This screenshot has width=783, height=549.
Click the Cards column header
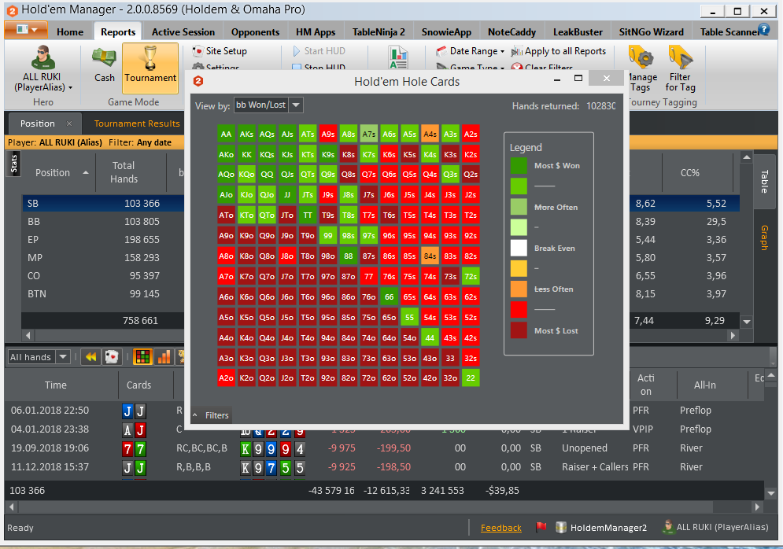pos(139,385)
